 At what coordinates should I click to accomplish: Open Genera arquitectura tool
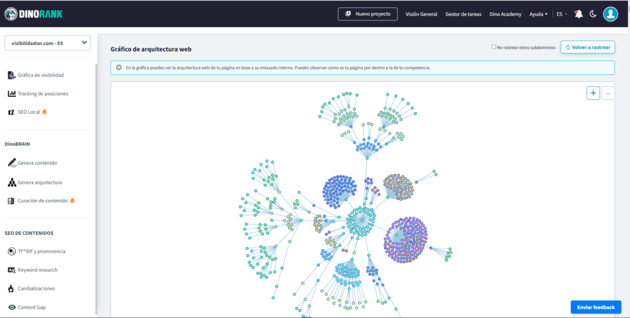(x=39, y=183)
